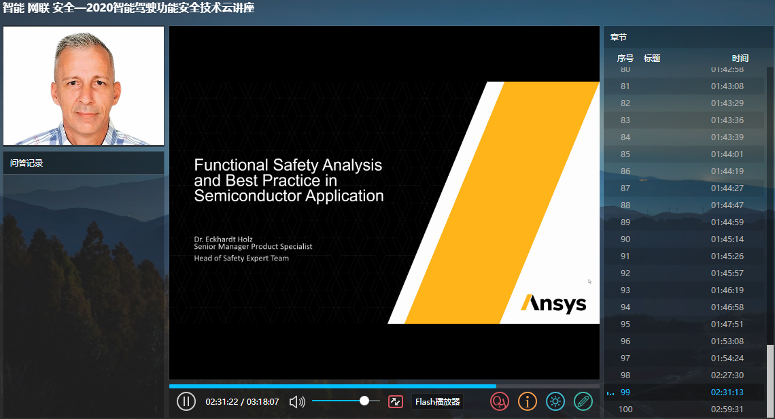Show the orange info icon
775x419 pixels.
[x=528, y=401]
